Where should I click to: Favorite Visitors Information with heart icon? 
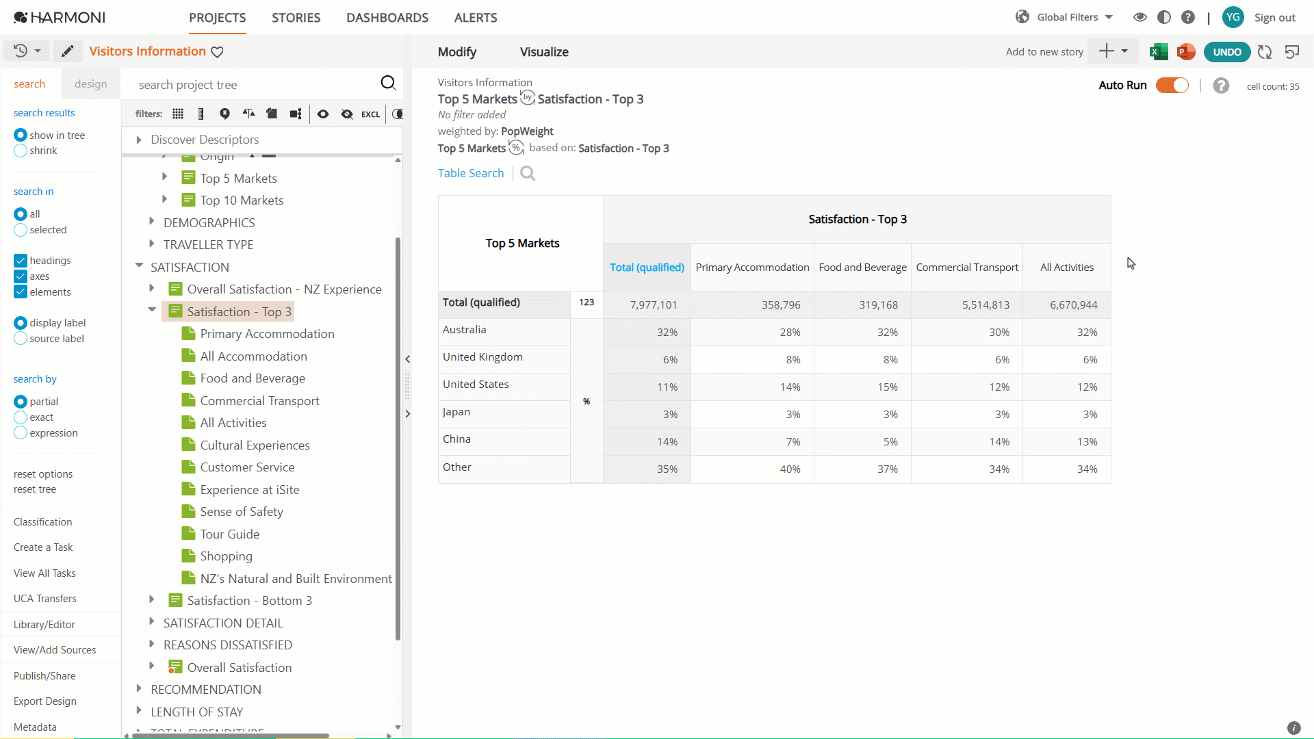[x=217, y=52]
